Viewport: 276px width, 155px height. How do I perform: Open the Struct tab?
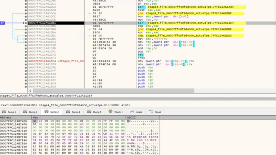click(155, 112)
